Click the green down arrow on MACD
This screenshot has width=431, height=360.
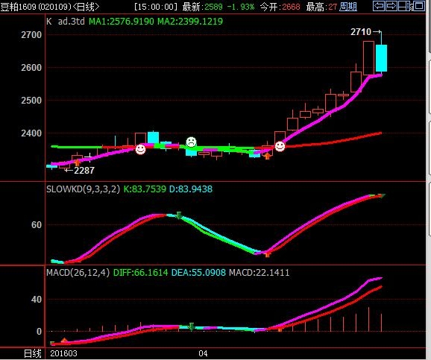coord(192,326)
